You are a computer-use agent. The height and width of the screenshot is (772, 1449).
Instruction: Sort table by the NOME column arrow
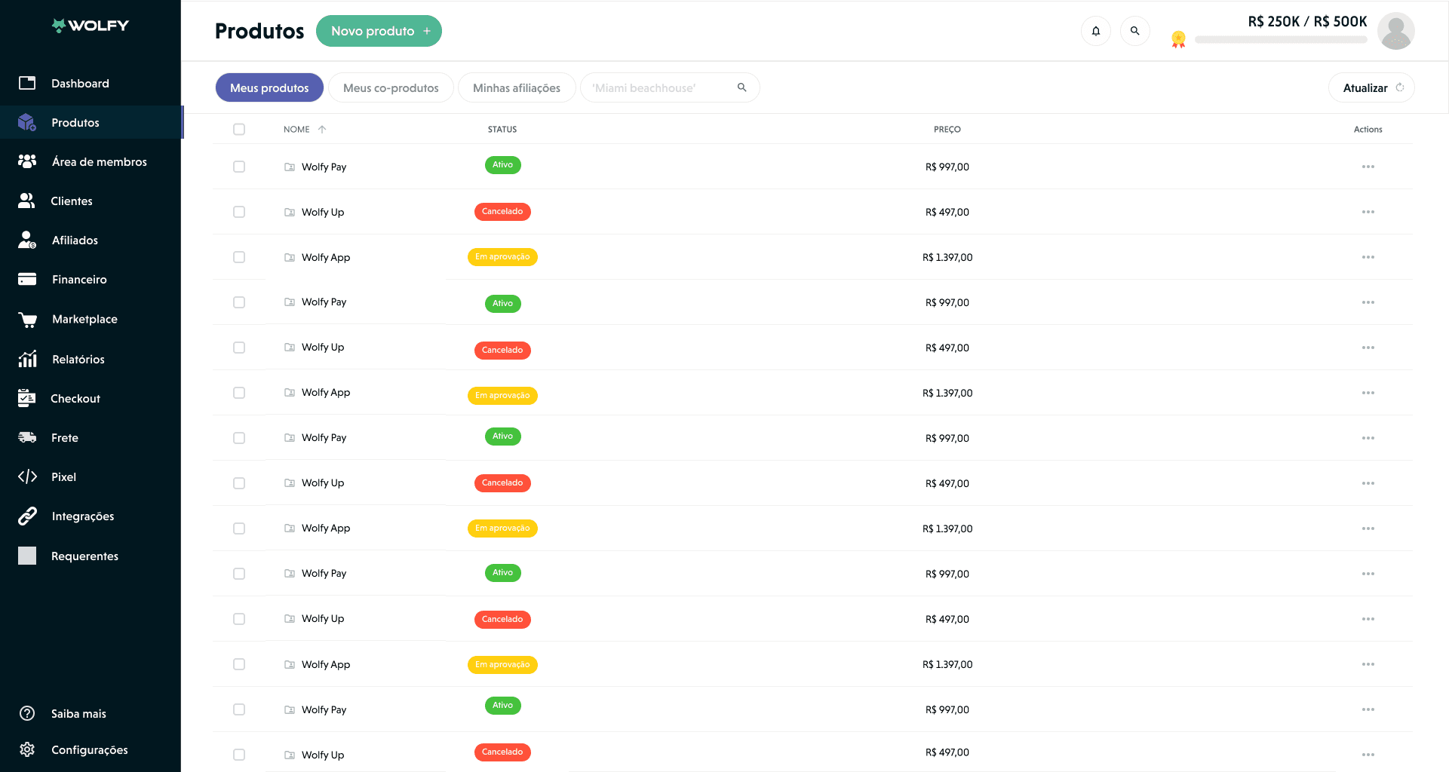click(322, 129)
